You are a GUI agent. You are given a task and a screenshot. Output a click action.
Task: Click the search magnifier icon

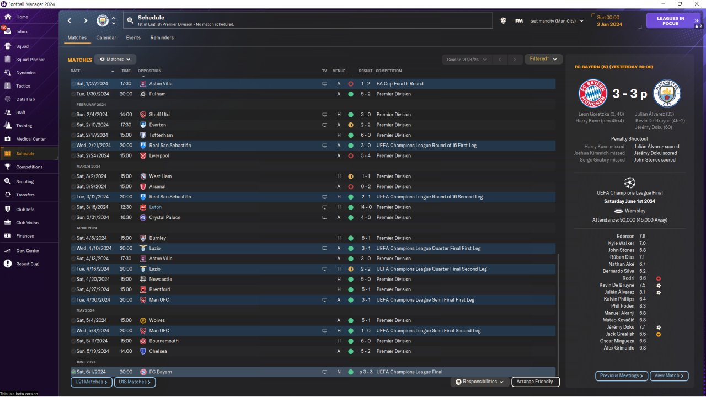click(130, 21)
